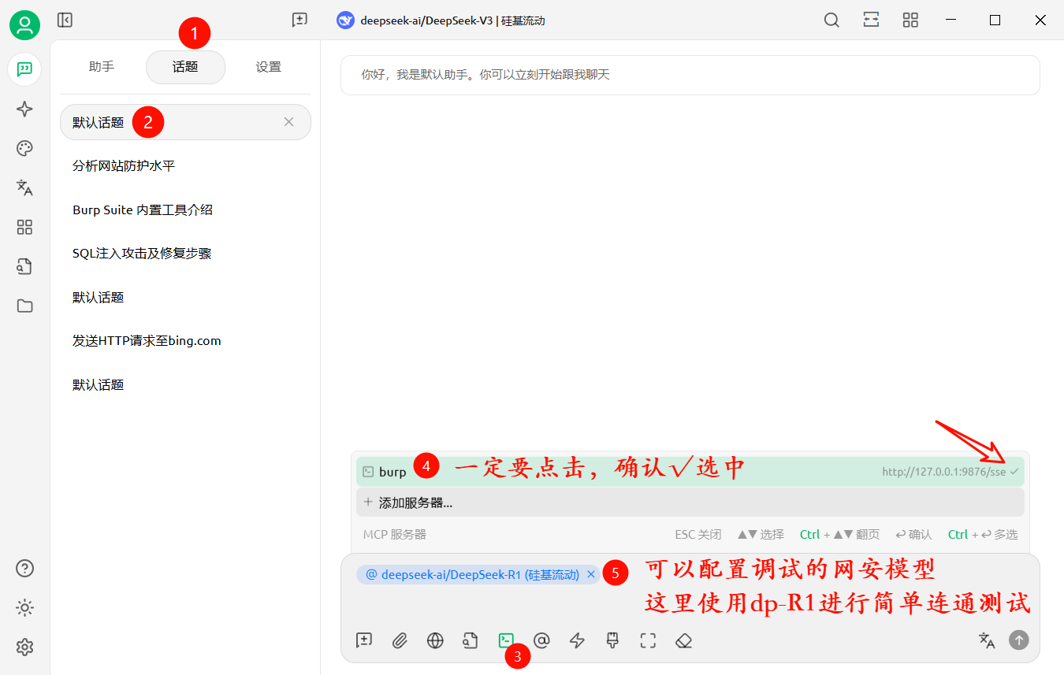Switch to the 设置 tab
This screenshot has height=675, width=1064.
269,67
